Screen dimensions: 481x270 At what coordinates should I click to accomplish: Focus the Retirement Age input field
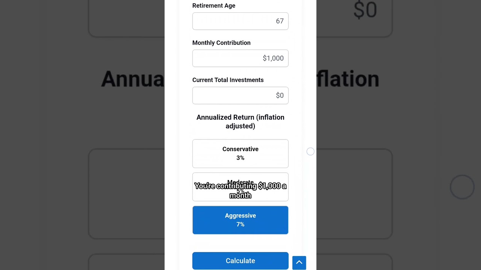(x=240, y=21)
